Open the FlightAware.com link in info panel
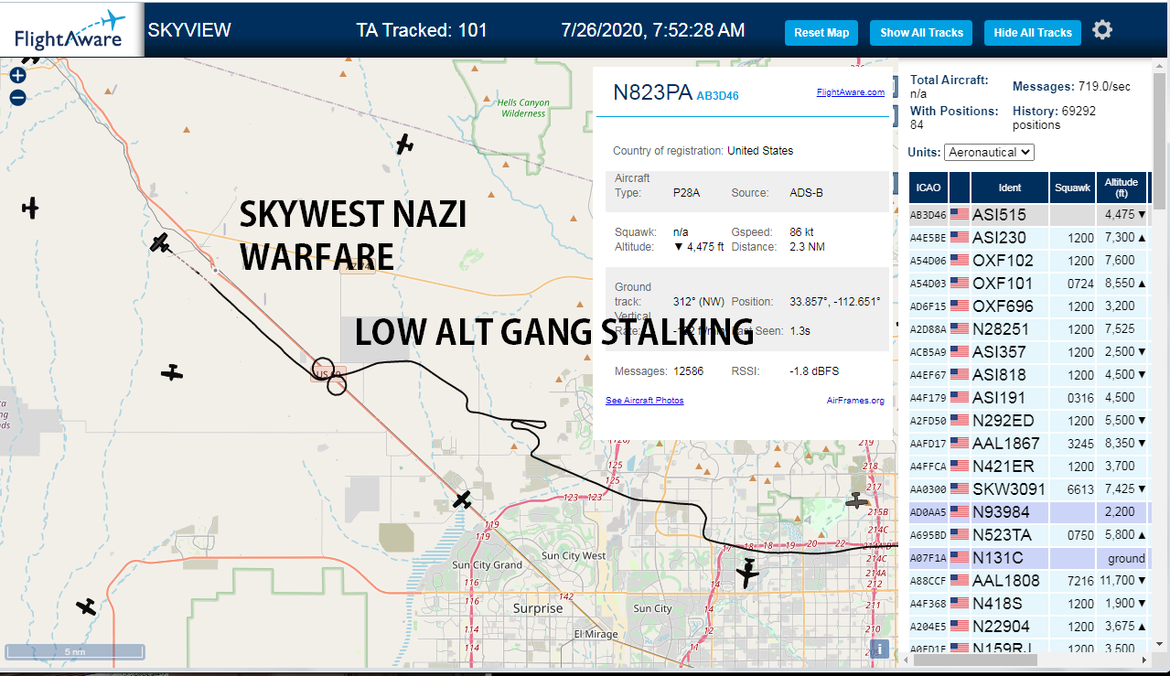The width and height of the screenshot is (1170, 676). pyautogui.click(x=851, y=91)
